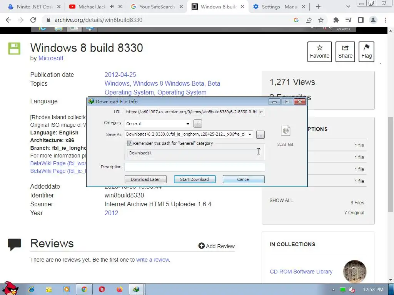Open Opera browser from taskbar
Viewport: 394px width, 295px height.
[102, 290]
